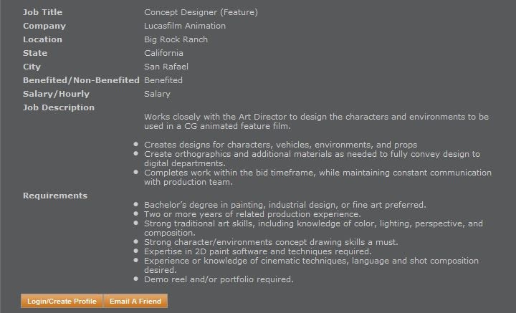Click the Salary value text
516x313 pixels.
pos(157,94)
